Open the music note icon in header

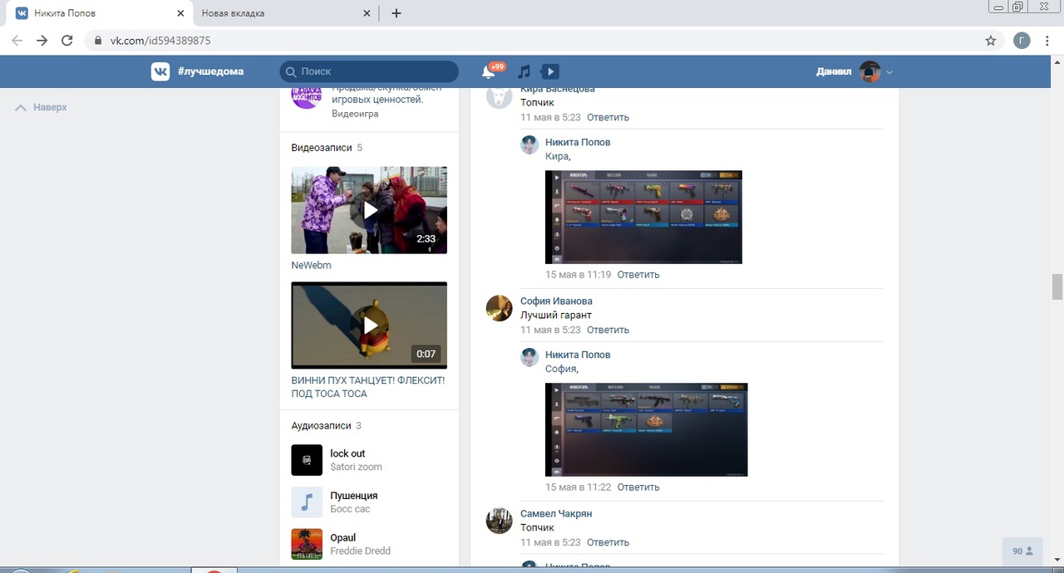tap(524, 72)
